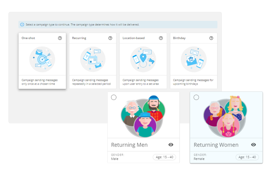The image size is (269, 173).
Task: Click the Returning Women avatar illustration
Action: point(225,116)
